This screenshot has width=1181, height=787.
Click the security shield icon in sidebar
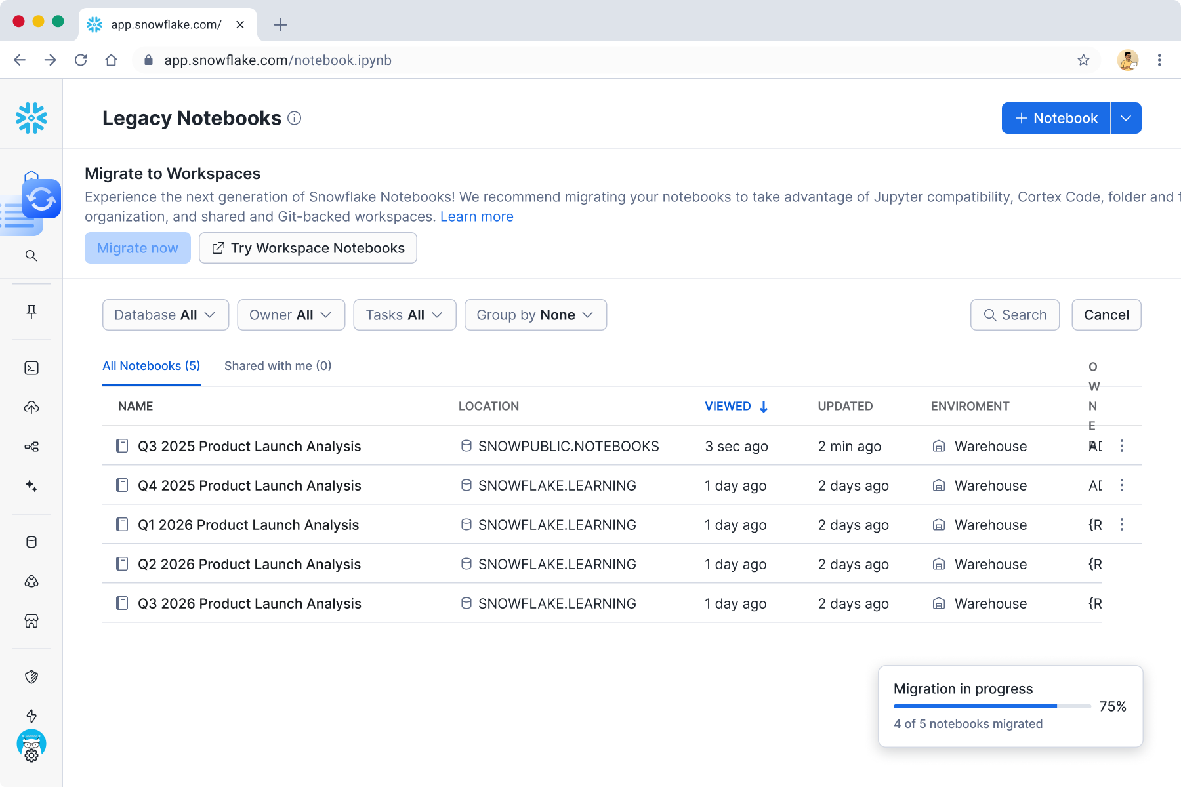[31, 677]
